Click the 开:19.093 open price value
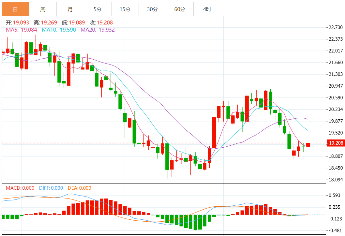The height and width of the screenshot is (236, 345). (17, 22)
